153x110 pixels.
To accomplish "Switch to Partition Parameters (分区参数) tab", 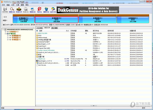I will tap(40, 28).
